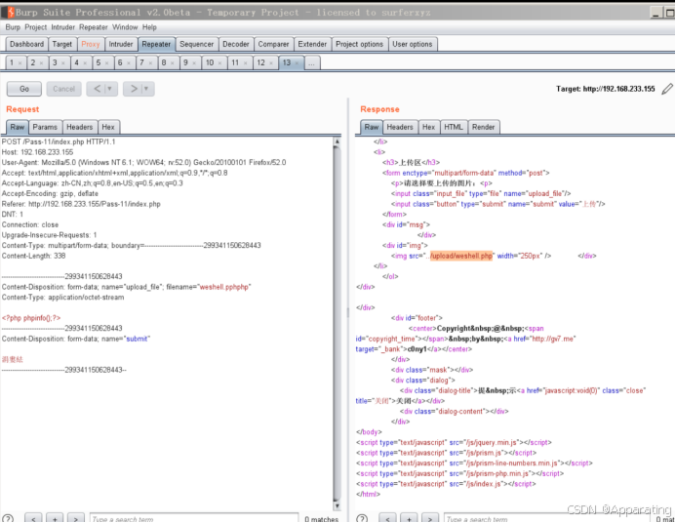Close Repeater sub-tab 13

(x=297, y=63)
